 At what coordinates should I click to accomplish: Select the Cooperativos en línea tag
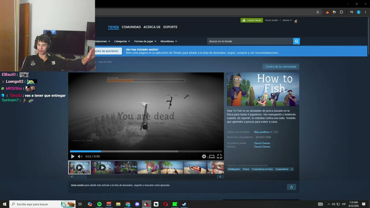(262, 169)
